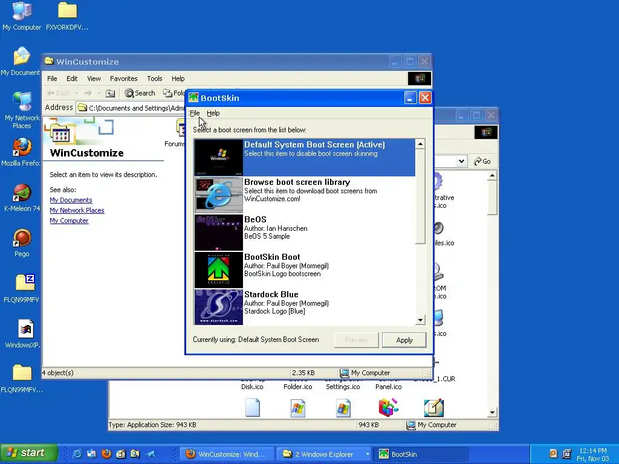
Task: Open the My Computer link in See also
Action: pos(69,221)
